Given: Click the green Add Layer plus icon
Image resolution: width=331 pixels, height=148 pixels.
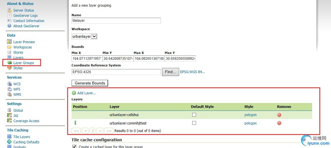Looking at the screenshot, I should (x=74, y=93).
